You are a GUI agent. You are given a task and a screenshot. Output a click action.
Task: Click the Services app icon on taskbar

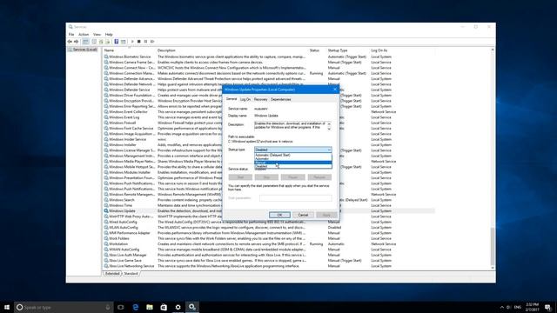pyautogui.click(x=192, y=307)
